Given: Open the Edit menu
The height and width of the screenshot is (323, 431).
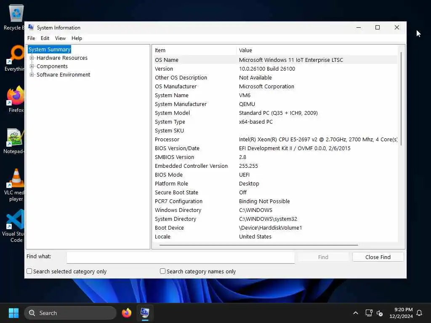Looking at the screenshot, I should [45, 38].
